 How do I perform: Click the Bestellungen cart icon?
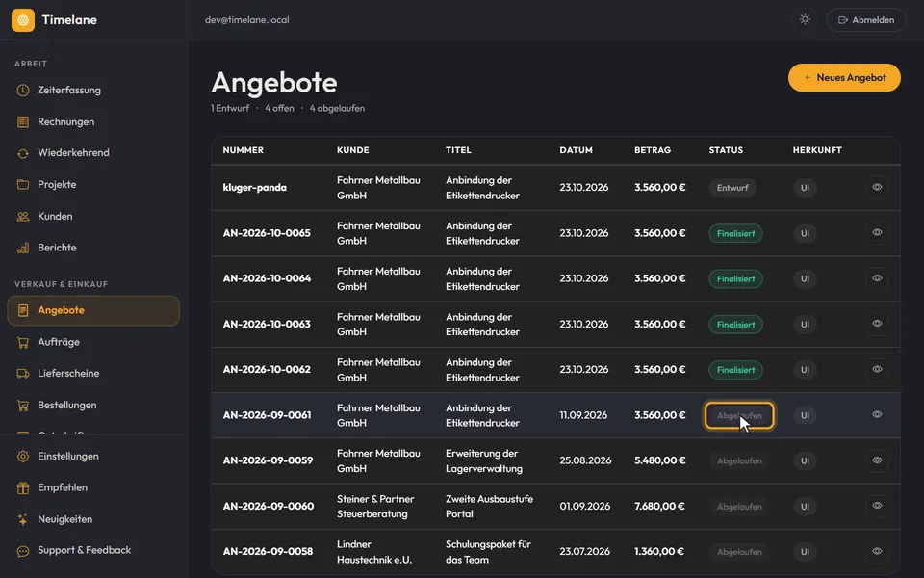[23, 406]
